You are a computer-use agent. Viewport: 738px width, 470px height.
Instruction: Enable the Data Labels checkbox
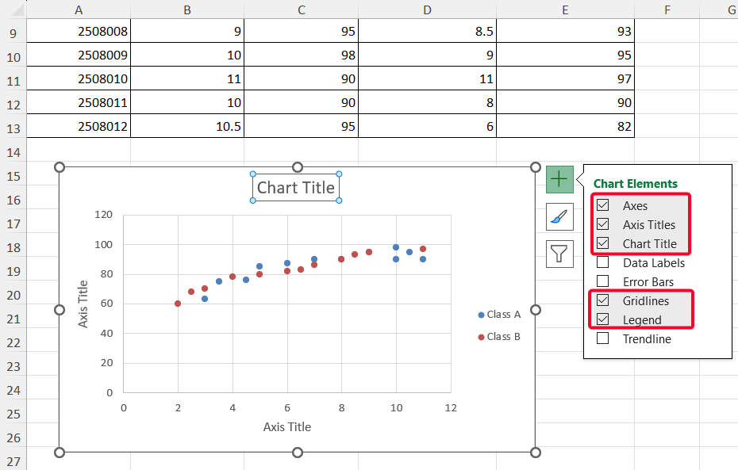(603, 263)
